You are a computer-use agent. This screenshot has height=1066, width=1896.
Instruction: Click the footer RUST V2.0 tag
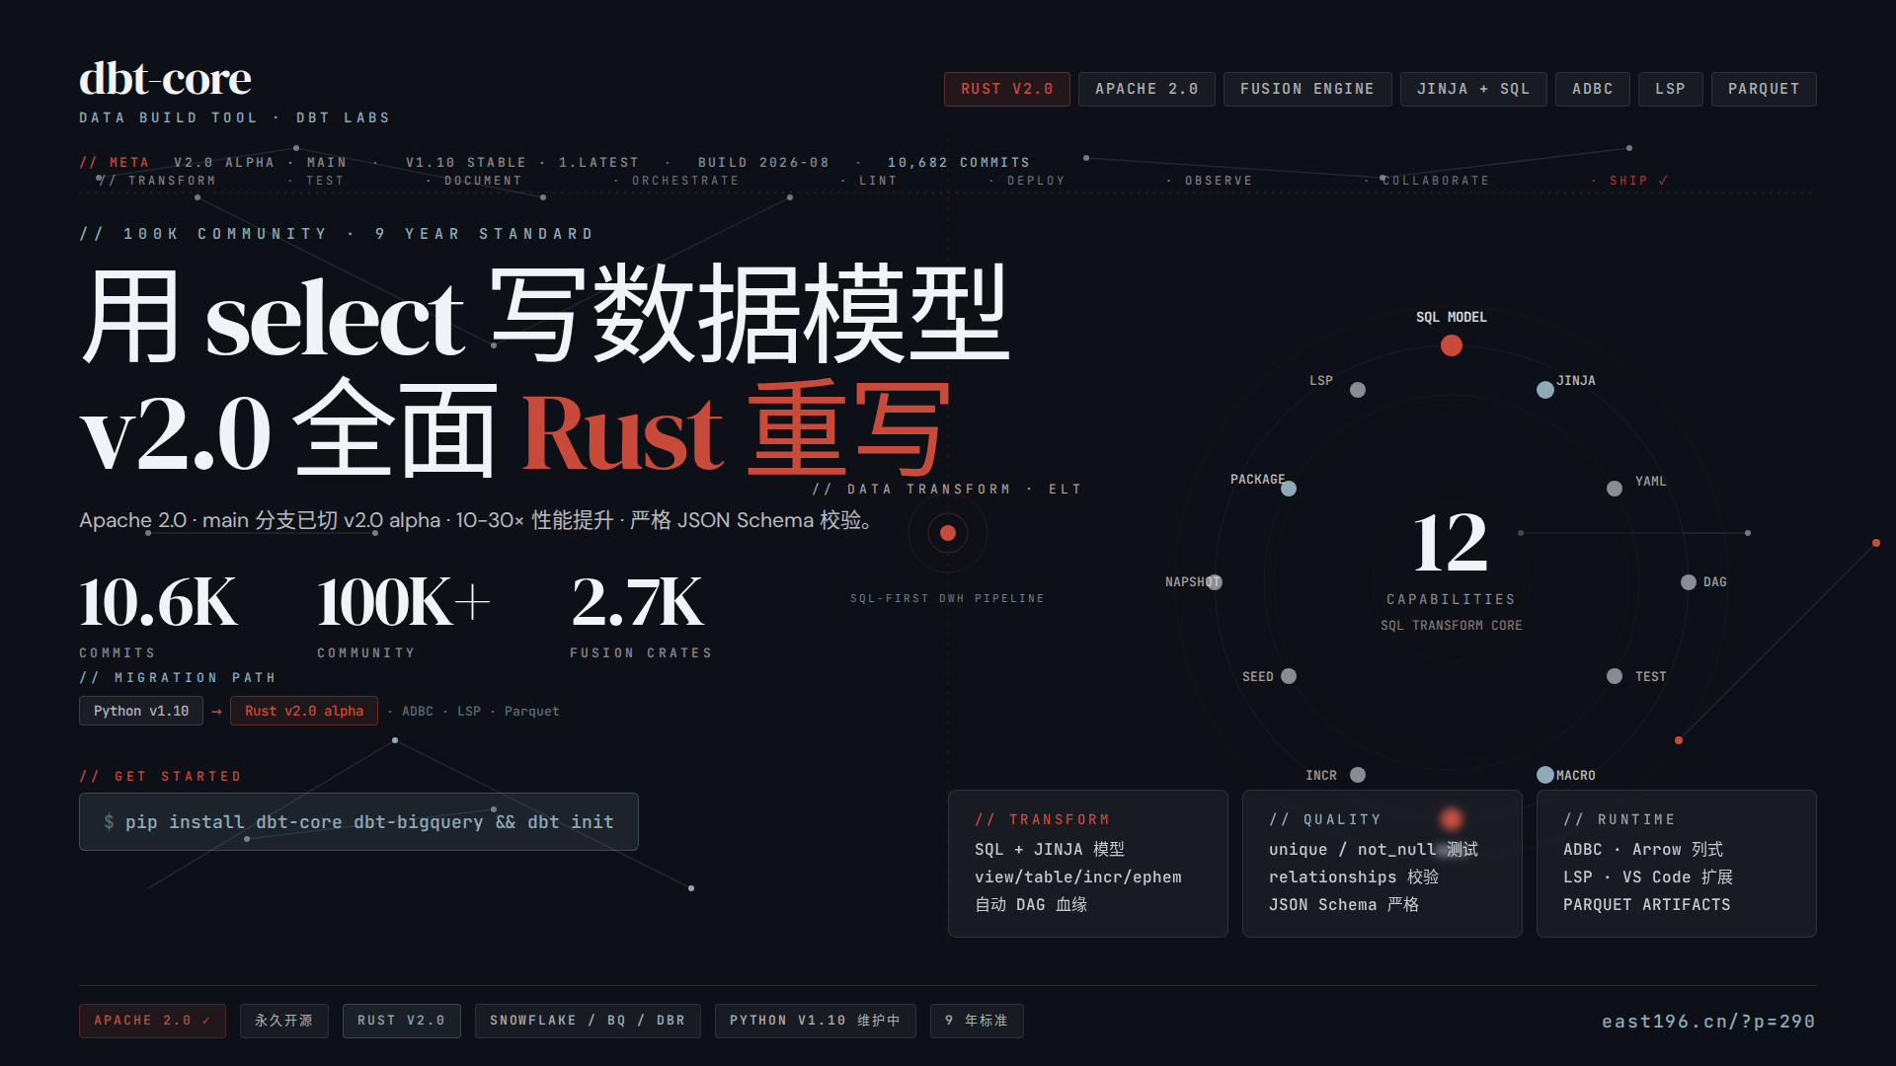click(x=401, y=1021)
